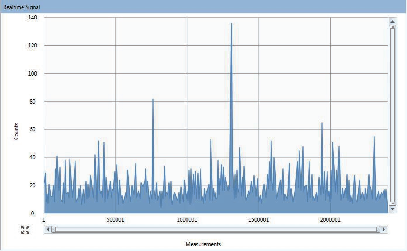
Task: Click the horizontal scrollbar right arrow
Action: (x=384, y=229)
